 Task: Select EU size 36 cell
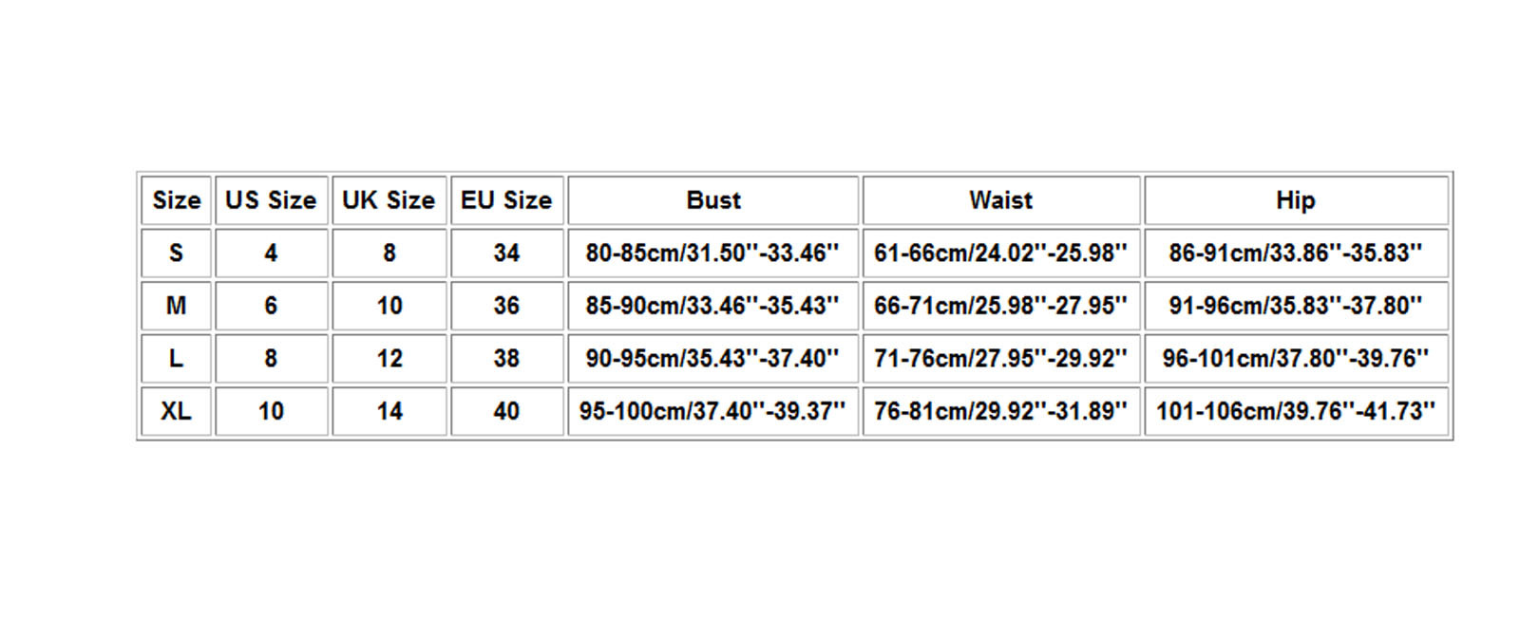(506, 306)
